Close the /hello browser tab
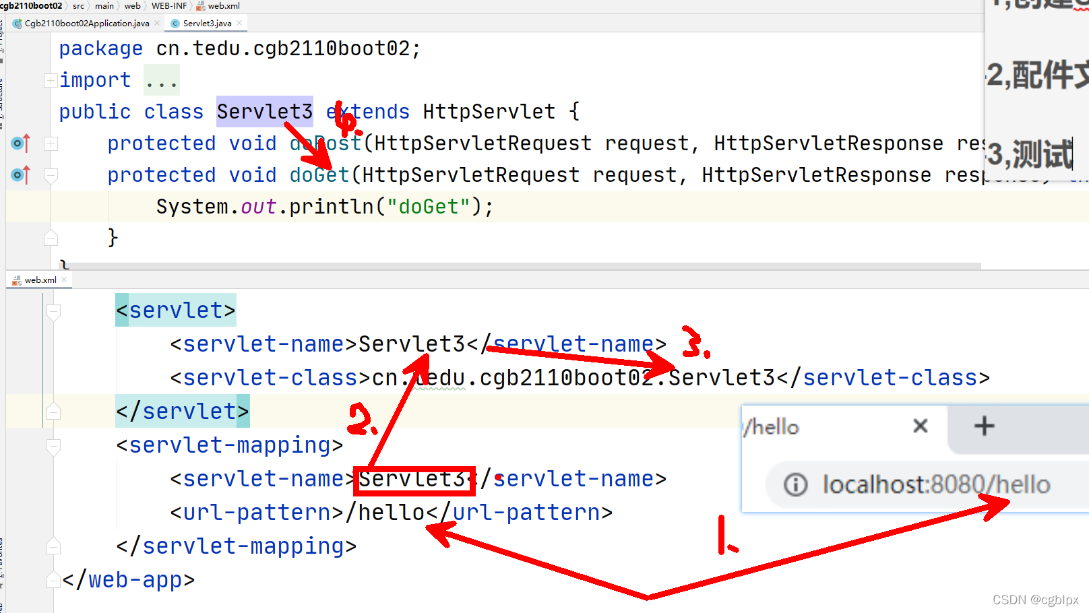 coord(920,426)
